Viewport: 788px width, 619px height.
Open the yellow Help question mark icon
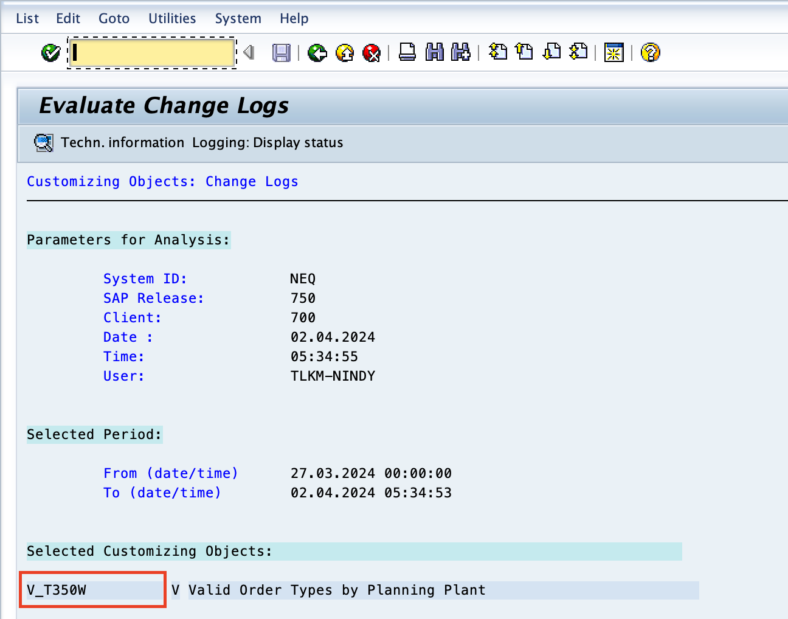coord(650,53)
